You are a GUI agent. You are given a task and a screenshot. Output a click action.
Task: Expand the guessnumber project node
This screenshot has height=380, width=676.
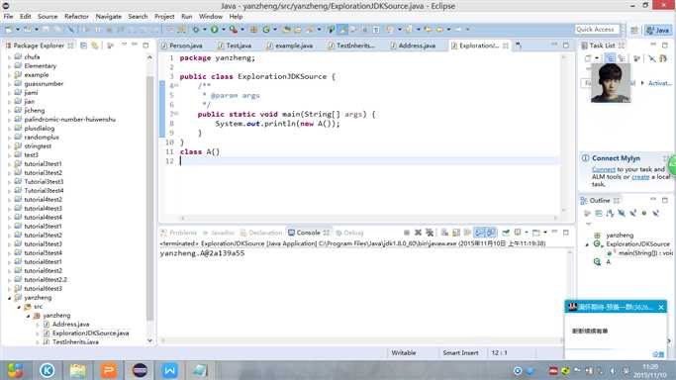coord(10,83)
